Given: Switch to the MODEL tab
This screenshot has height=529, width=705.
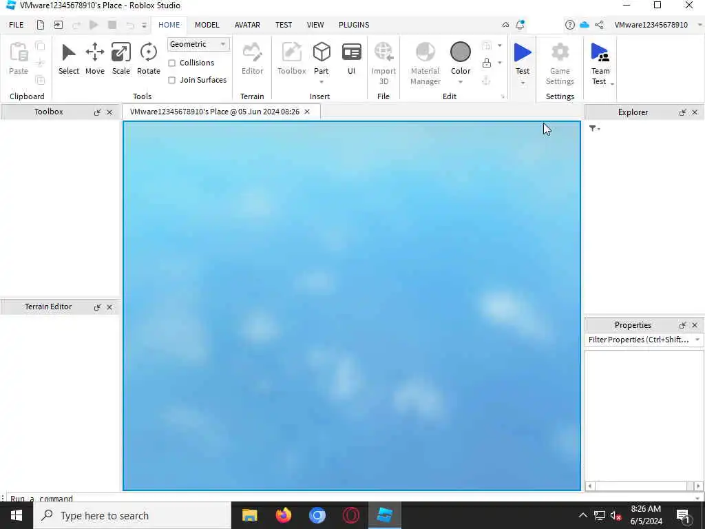Looking at the screenshot, I should (207, 25).
